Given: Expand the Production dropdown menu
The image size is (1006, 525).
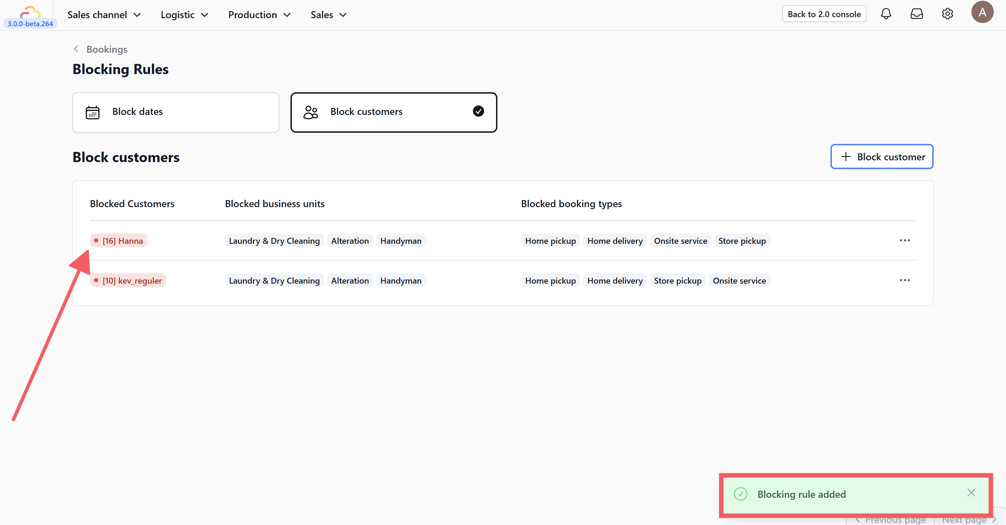Looking at the screenshot, I should tap(259, 15).
